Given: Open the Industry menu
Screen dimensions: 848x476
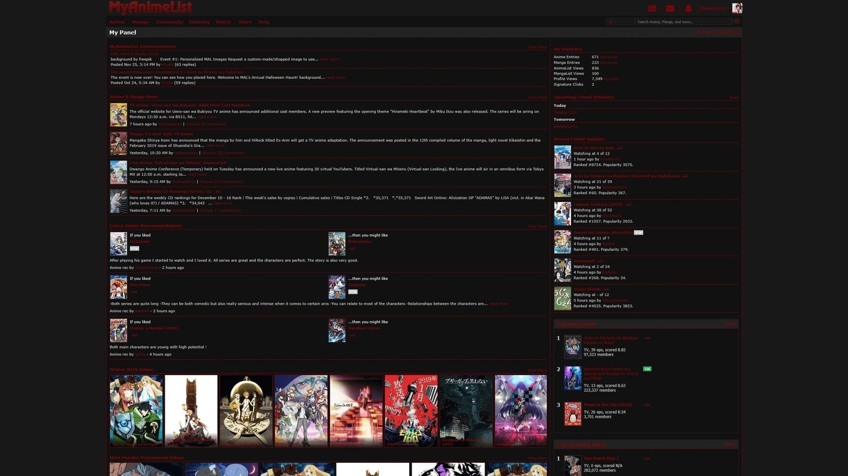Looking at the screenshot, I should tap(199, 22).
